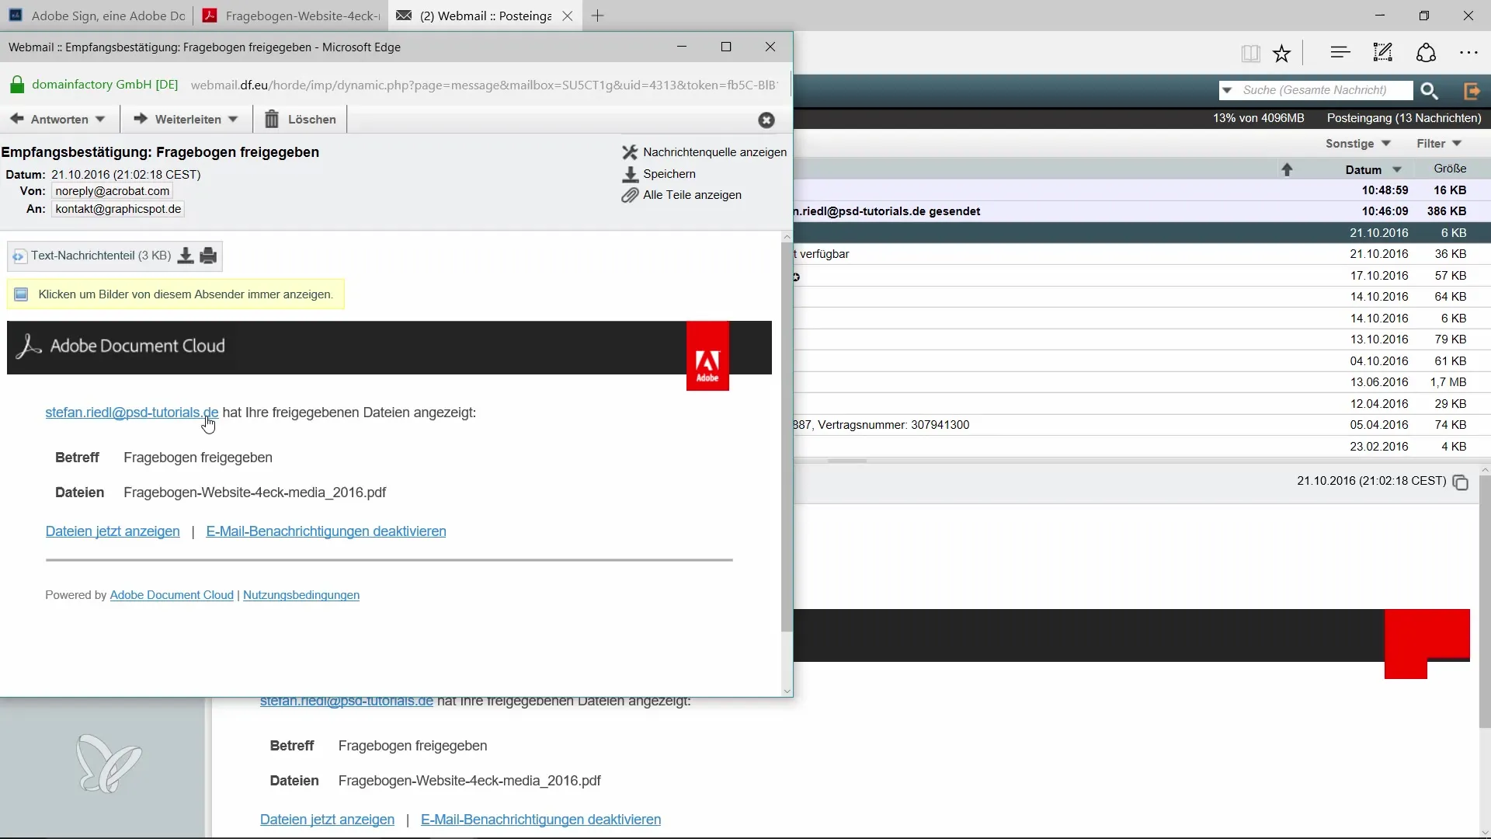Viewport: 1491px width, 839px height.
Task: Open Nutzungsbedingungen link
Action: [301, 595]
